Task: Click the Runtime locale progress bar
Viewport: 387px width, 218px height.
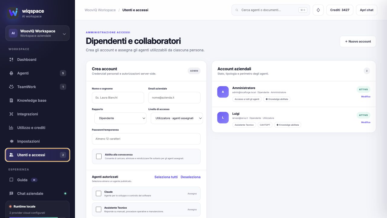Action: tap(37, 217)
